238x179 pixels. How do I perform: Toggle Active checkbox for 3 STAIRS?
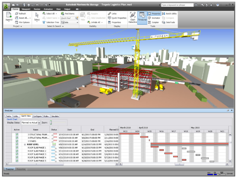coord(17,141)
